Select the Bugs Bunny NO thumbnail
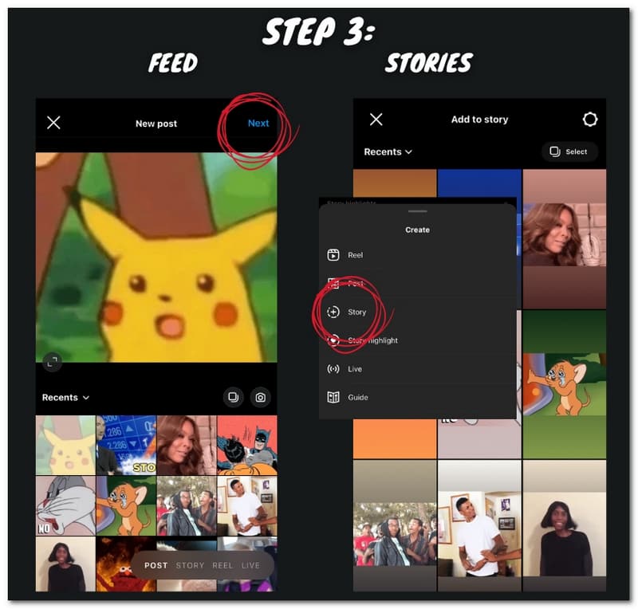Viewport: 638px width, 609px height. (65, 505)
